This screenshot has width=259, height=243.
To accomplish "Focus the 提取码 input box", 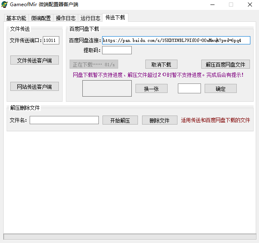I will click(x=117, y=50).
